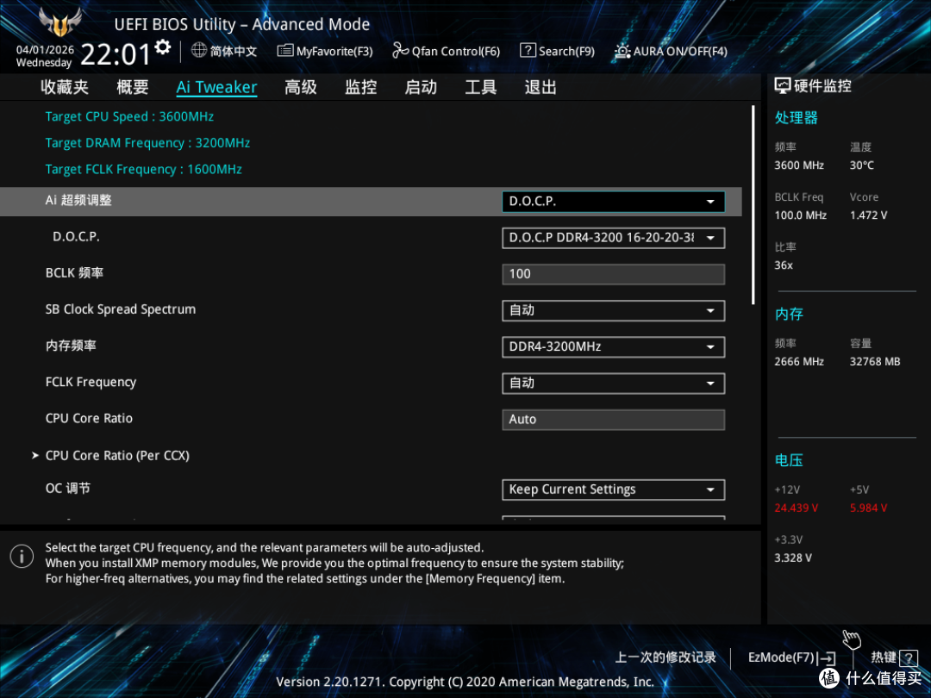The height and width of the screenshot is (698, 931).
Task: Click the Ai 超频调整 row label
Action: pos(78,200)
